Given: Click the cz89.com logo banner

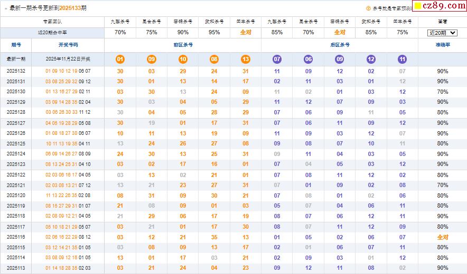Looking at the screenshot, I should point(438,6).
